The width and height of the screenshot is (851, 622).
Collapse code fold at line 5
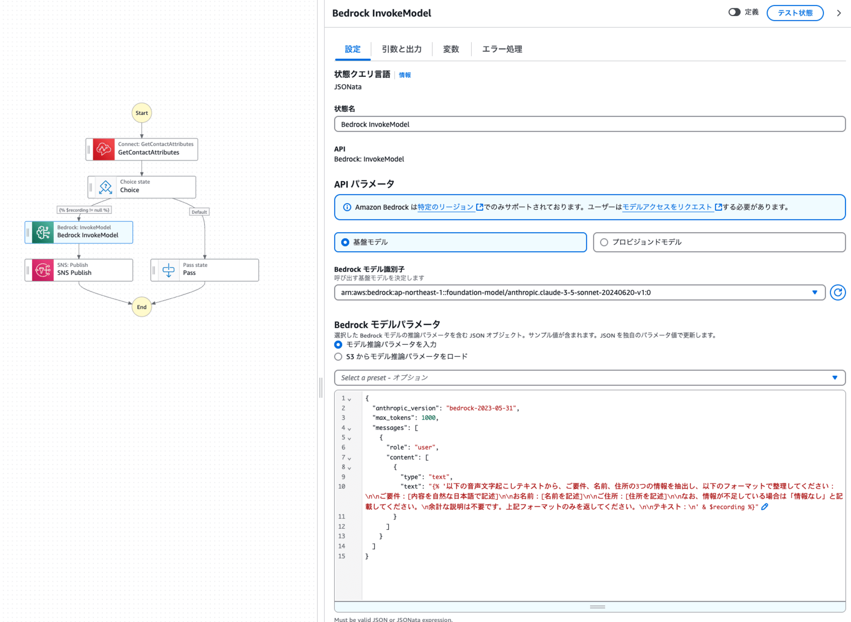(x=349, y=439)
